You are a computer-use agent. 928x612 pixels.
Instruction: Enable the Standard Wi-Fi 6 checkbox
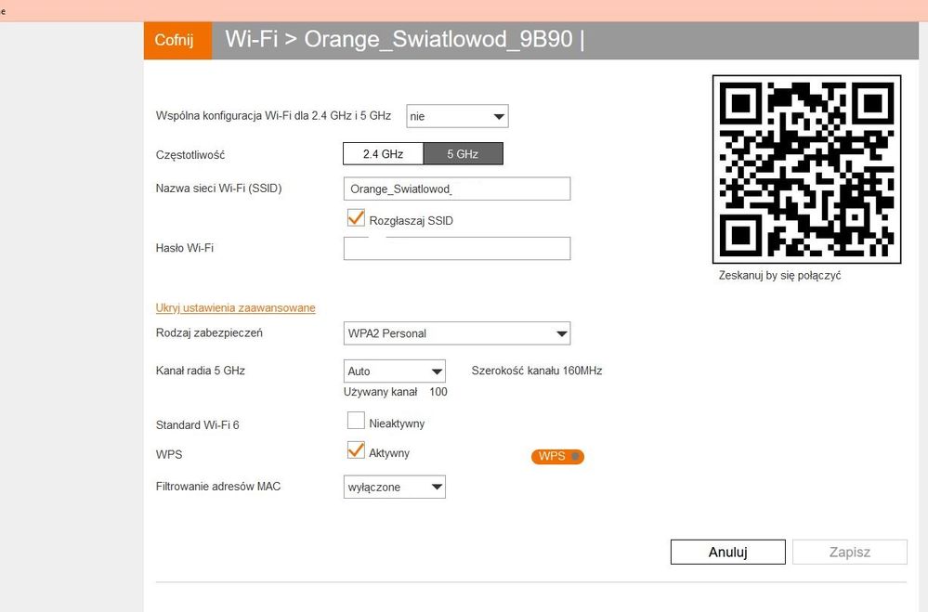point(356,422)
